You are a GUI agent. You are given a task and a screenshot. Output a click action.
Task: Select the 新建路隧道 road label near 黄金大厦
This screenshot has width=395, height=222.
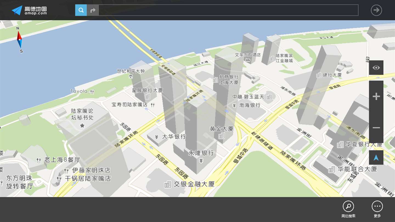click(262, 140)
